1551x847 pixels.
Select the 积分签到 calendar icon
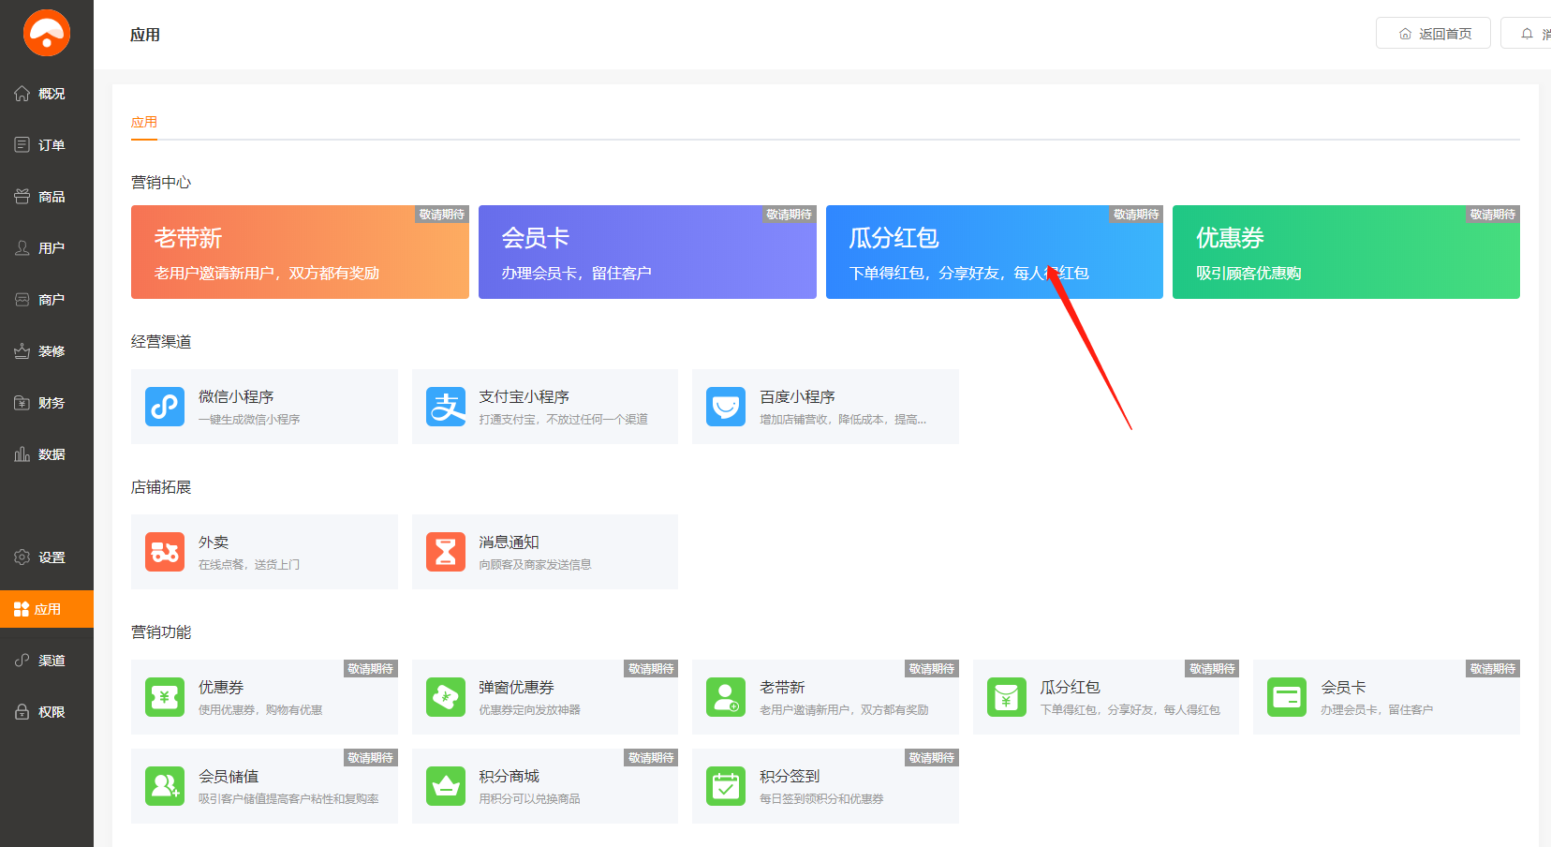click(726, 786)
